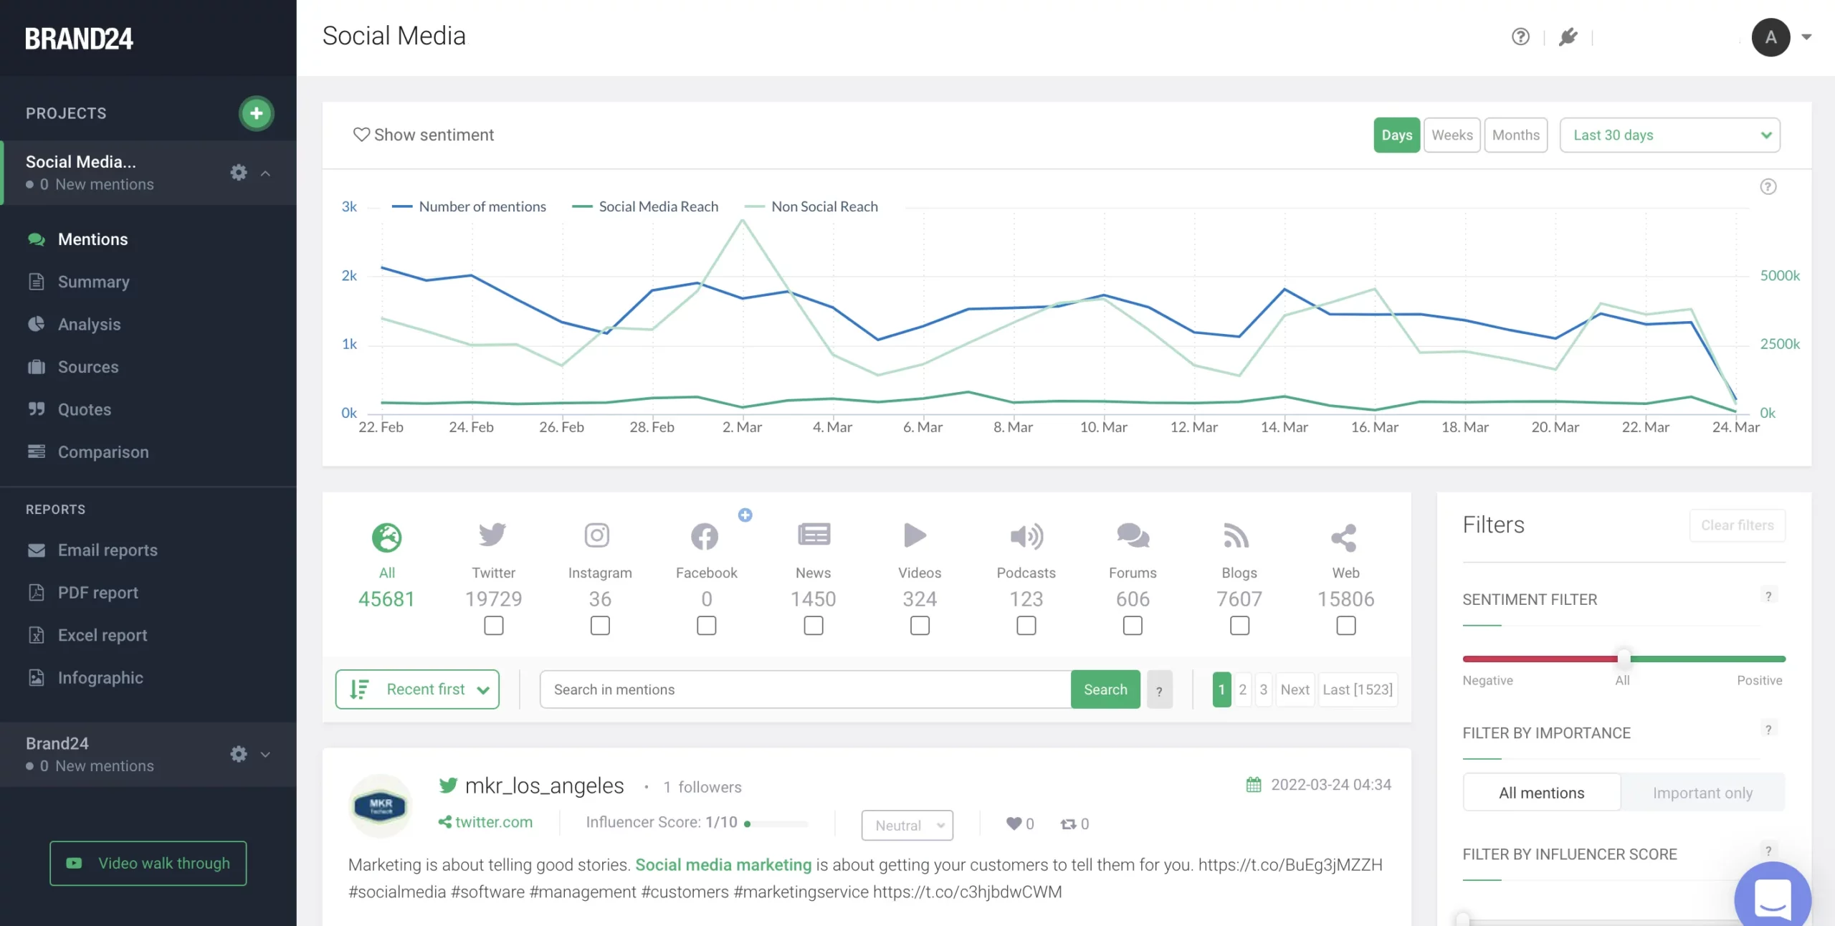
Task: Open the Mentions section in sidebar
Action: click(x=93, y=239)
